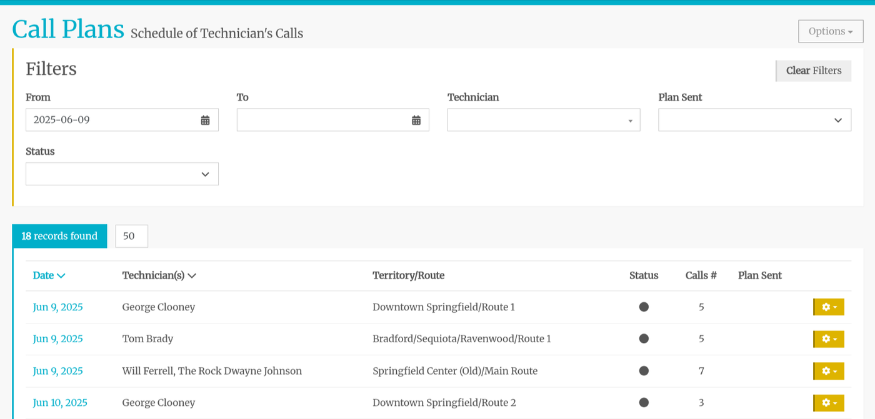This screenshot has height=419, width=875.
Task: Expand the Status filter dropdown
Action: [122, 174]
